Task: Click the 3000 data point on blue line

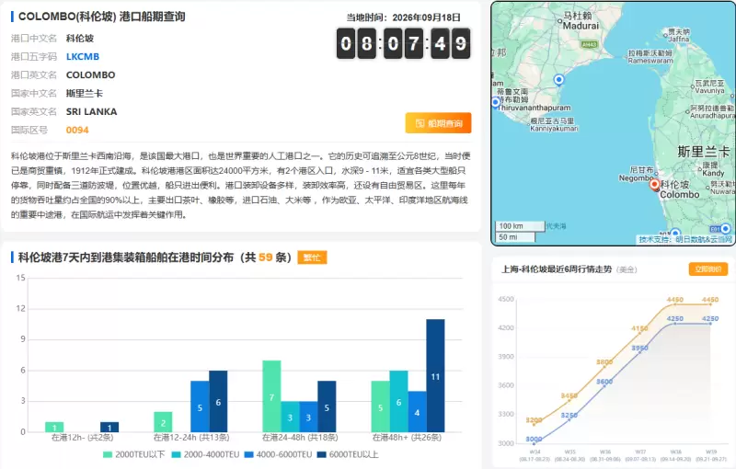Action: (x=535, y=443)
